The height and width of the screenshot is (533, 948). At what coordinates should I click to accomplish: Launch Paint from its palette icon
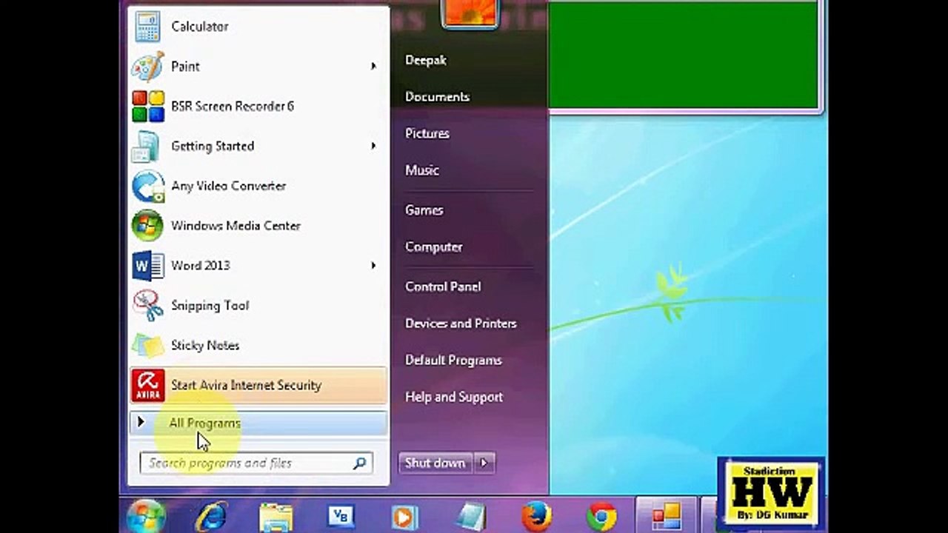[x=148, y=67]
